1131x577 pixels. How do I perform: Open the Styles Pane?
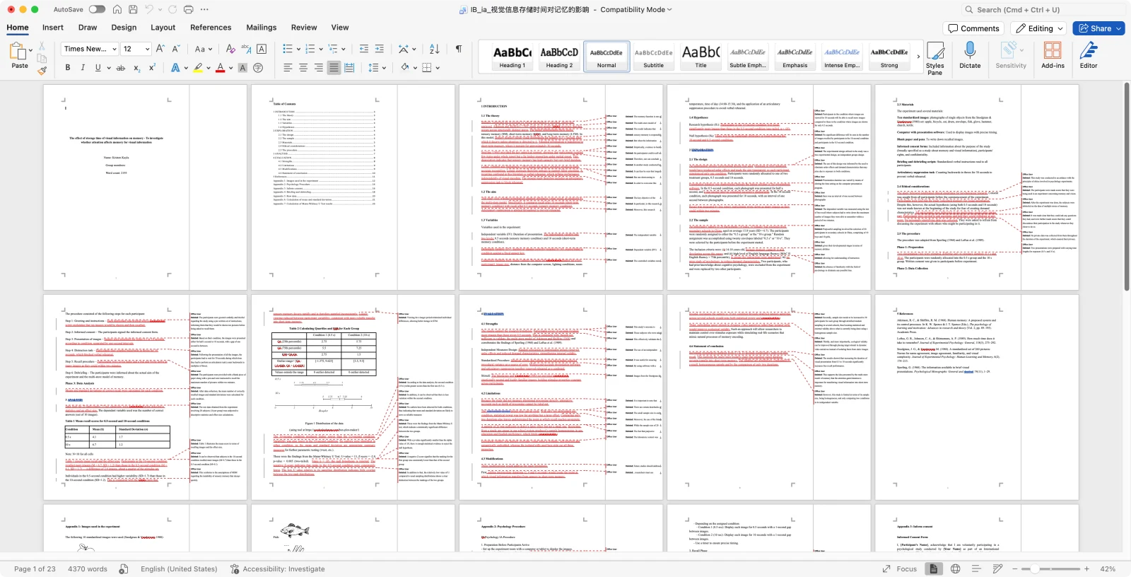pos(935,57)
